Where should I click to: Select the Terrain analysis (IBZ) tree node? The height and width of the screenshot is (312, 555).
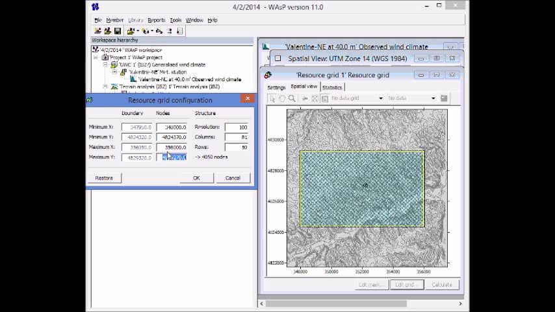169,86
